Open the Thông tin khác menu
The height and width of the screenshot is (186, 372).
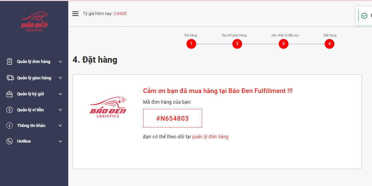click(x=31, y=126)
